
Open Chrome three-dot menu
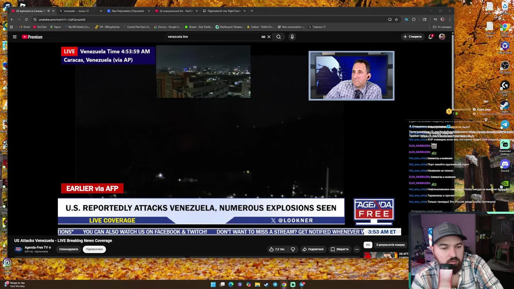pyautogui.click(x=450, y=19)
